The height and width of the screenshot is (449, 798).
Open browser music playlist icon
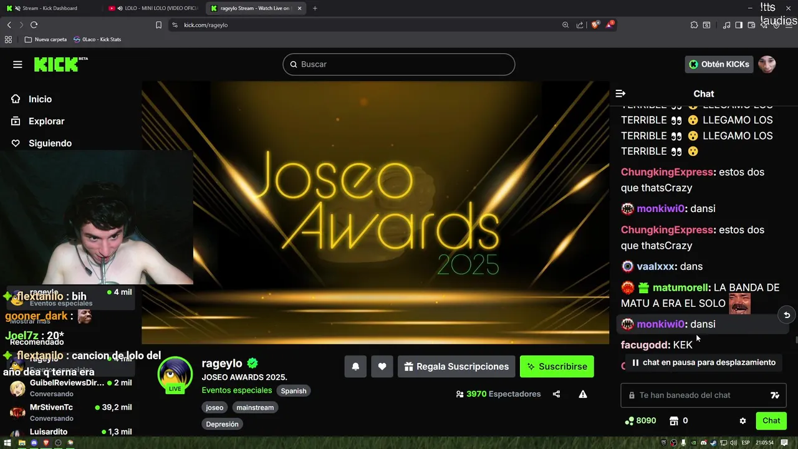tap(726, 25)
